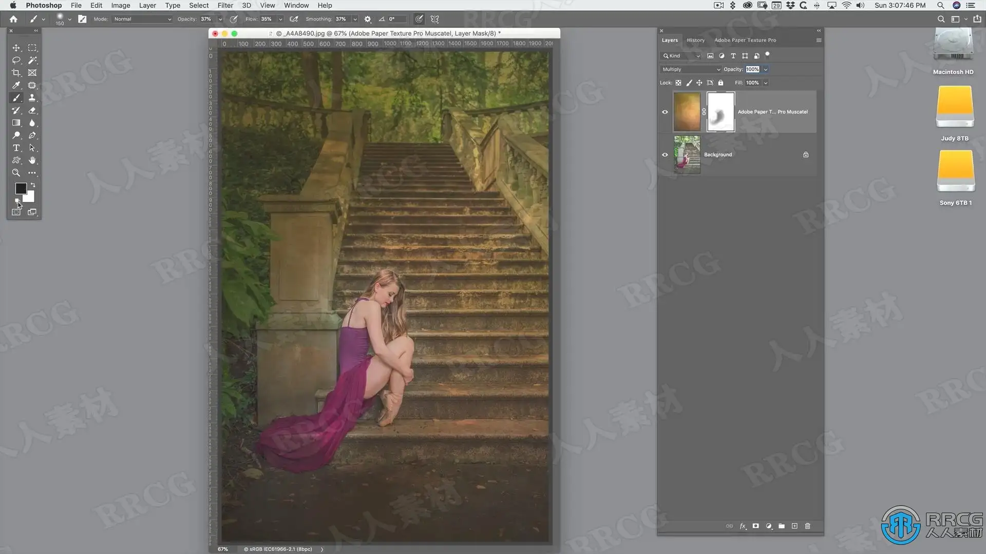986x554 pixels.
Task: Toggle airbrush build-up in options bar
Action: pyautogui.click(x=294, y=19)
